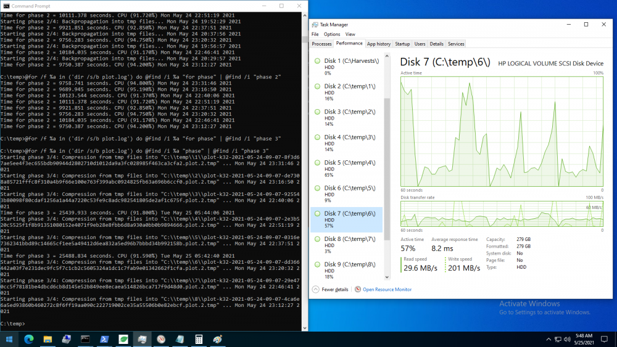Switch to the Details tab

(x=436, y=44)
